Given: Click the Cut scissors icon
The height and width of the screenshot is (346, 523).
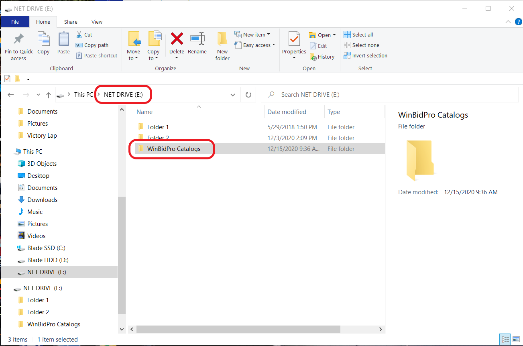Looking at the screenshot, I should (79, 35).
